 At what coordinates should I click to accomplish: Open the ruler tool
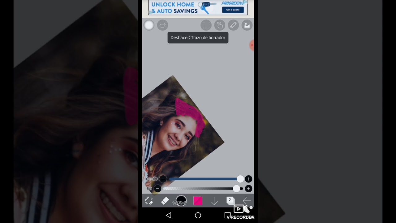[233, 25]
